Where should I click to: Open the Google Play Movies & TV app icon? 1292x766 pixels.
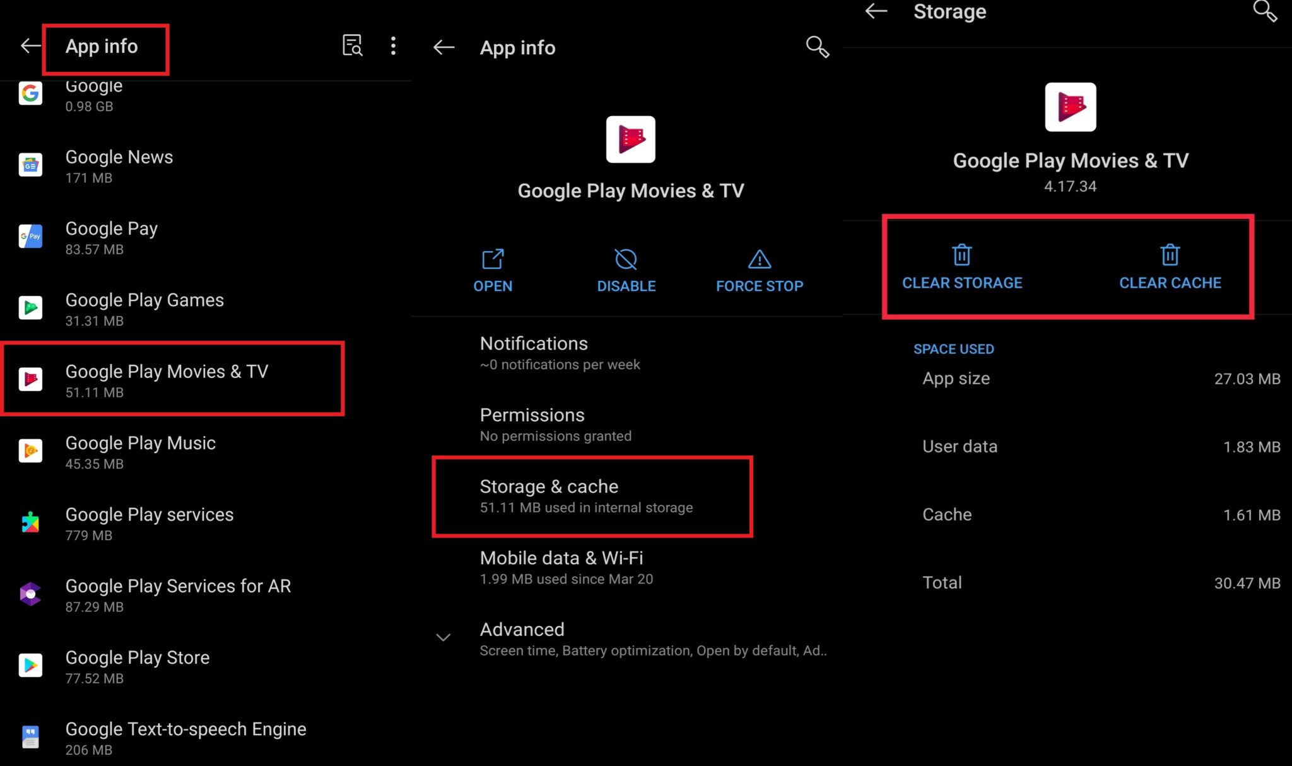pyautogui.click(x=30, y=379)
